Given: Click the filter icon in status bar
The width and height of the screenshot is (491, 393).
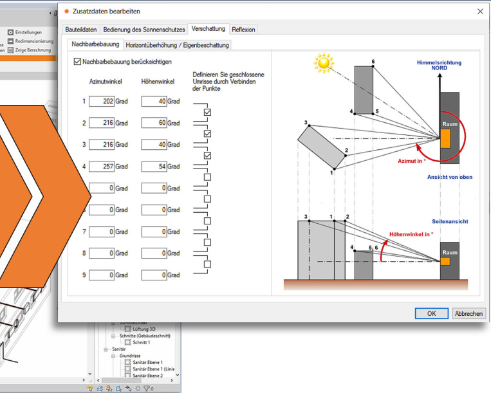Looking at the screenshot, I should coord(147,388).
